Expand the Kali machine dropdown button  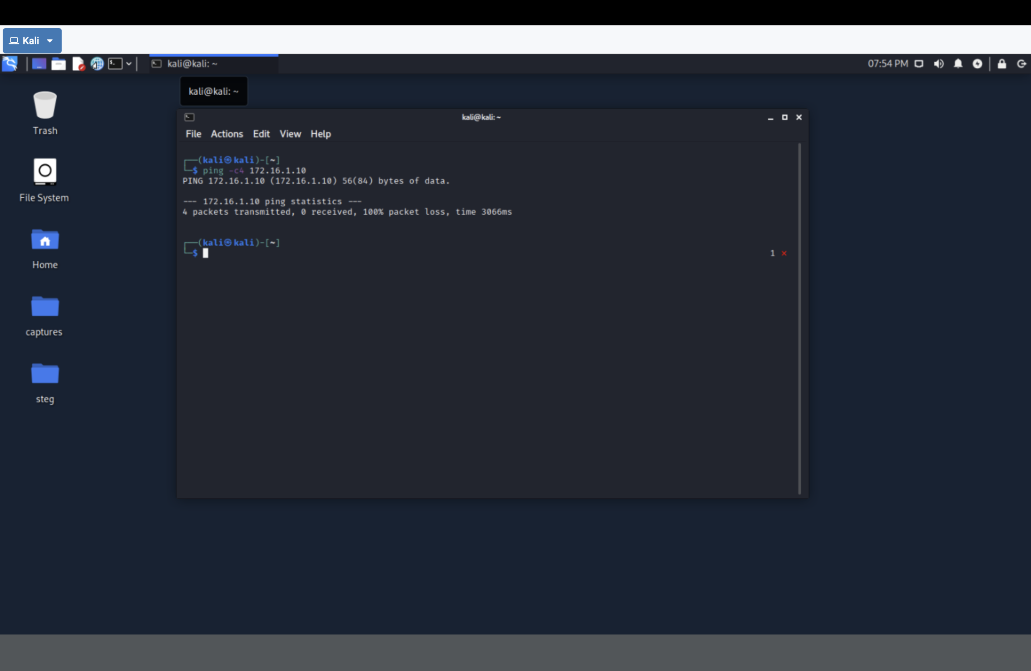32,41
